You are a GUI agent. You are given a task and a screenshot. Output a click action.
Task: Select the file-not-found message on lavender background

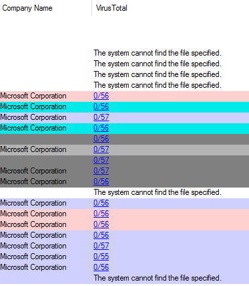tap(158, 278)
